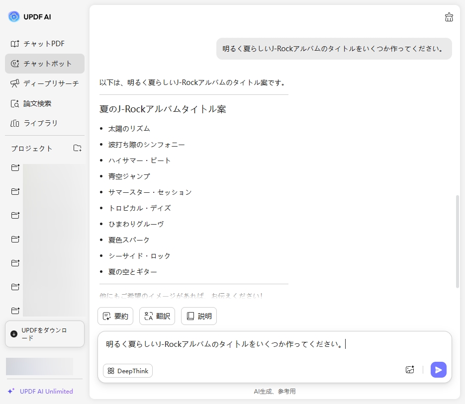Click the title トロピカル・デイズ
This screenshot has width=465, height=404.
(x=140, y=208)
